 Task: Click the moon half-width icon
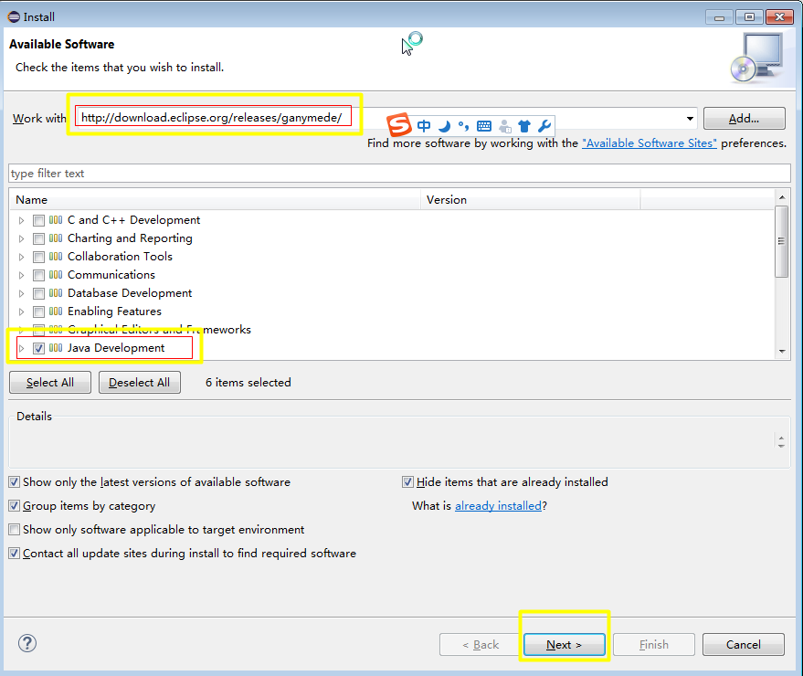pos(445,126)
